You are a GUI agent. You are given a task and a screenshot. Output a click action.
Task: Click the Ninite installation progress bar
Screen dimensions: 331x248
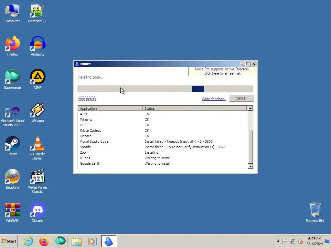tap(165, 89)
